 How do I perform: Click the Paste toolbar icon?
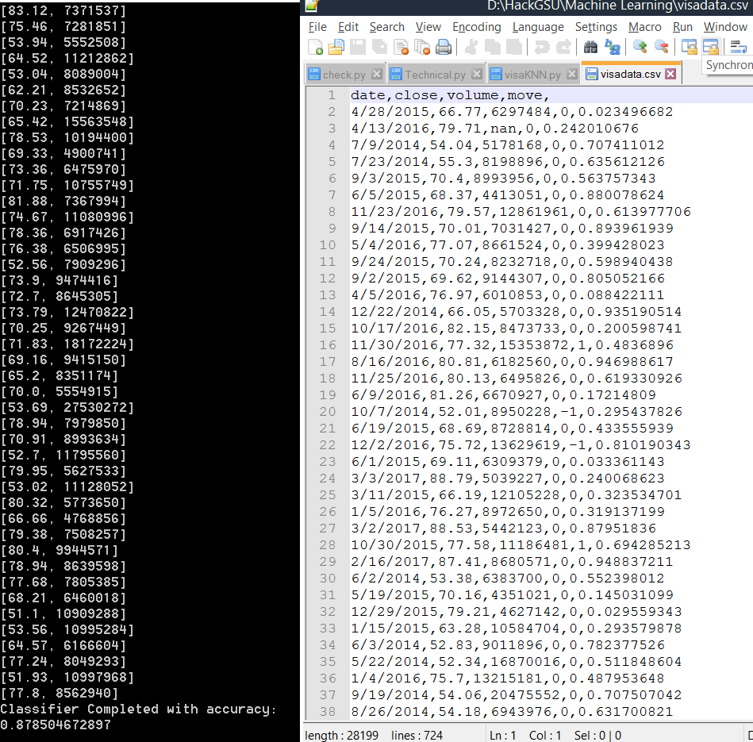pos(514,47)
